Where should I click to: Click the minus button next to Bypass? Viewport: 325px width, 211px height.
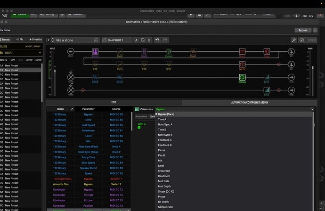(x=315, y=30)
